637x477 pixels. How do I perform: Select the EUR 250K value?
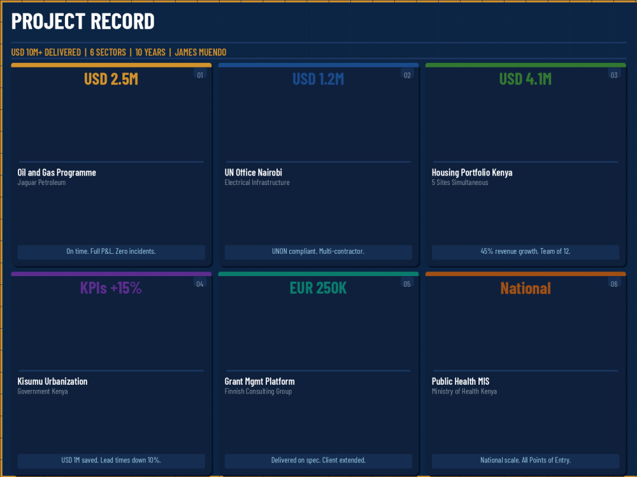(318, 288)
